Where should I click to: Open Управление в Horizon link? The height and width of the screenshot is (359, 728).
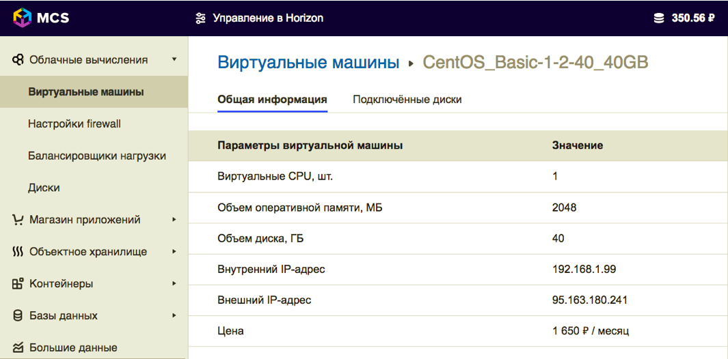pyautogui.click(x=268, y=18)
